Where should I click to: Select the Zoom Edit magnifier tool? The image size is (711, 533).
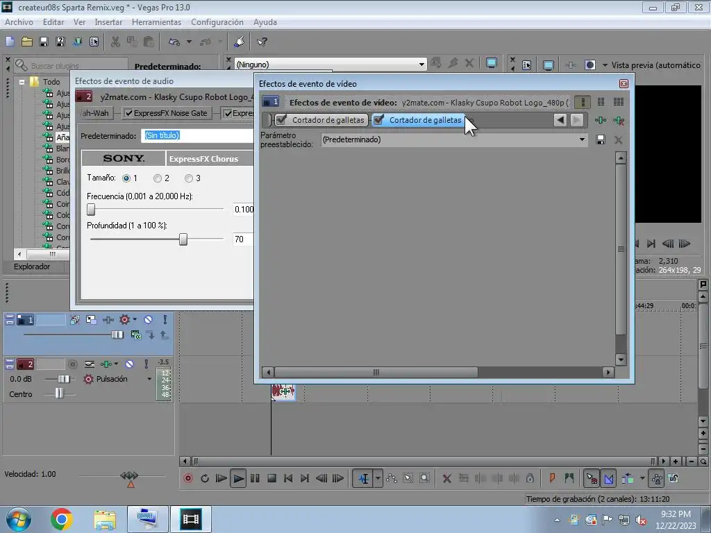424,478
